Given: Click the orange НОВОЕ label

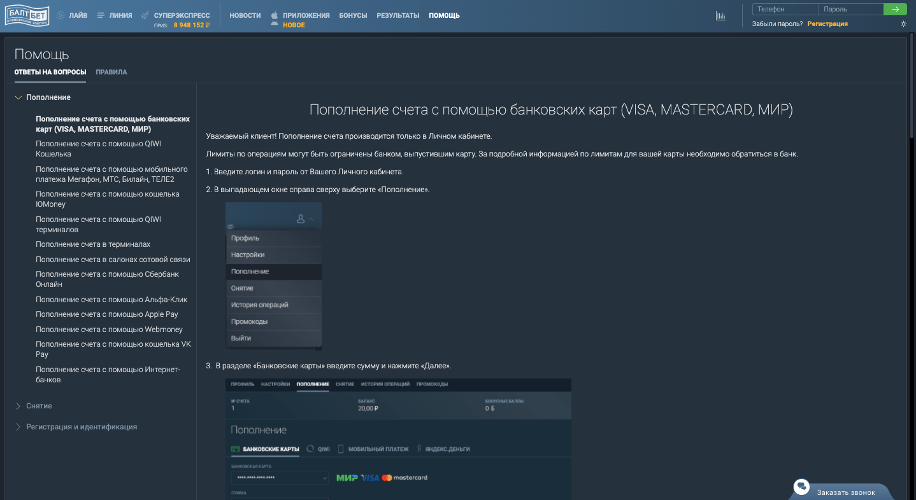Looking at the screenshot, I should click(x=294, y=25).
